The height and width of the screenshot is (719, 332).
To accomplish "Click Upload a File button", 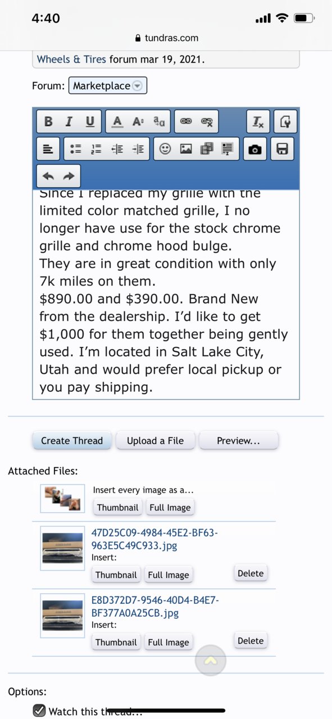I will click(x=155, y=441).
